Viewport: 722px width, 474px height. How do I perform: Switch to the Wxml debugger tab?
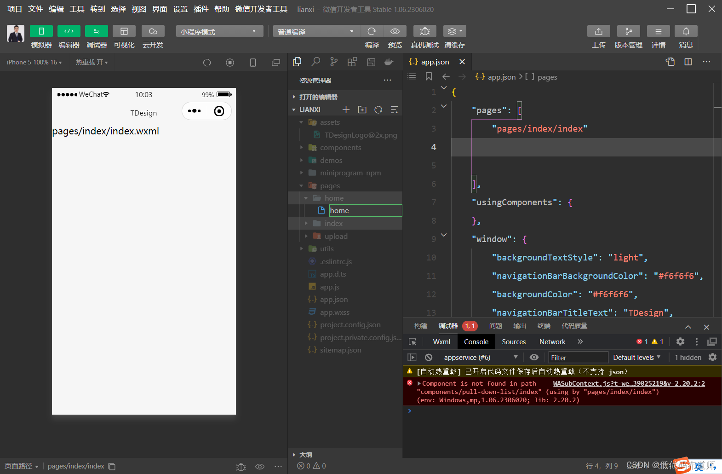[441, 341]
